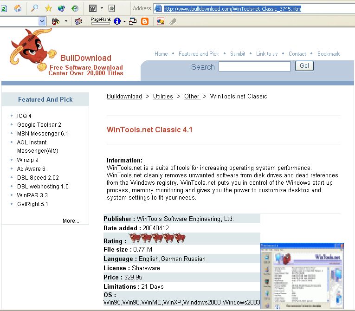Viewport: 355px width, 311px height.
Task: Open the dropdown next to binoculars icon
Action: click(x=66, y=21)
